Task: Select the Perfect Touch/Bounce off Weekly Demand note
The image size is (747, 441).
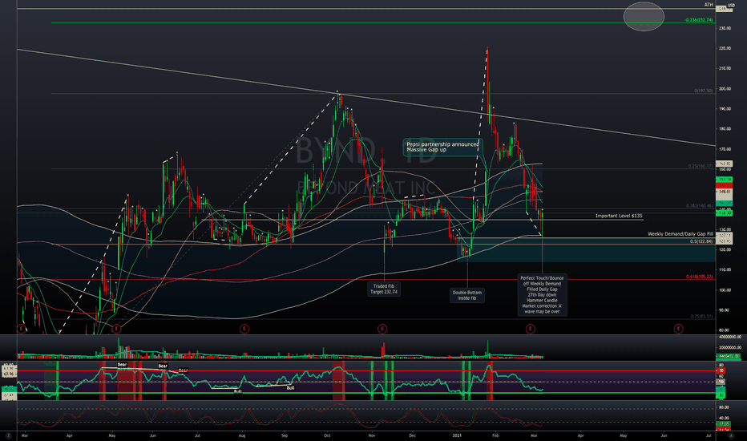Action: click(542, 294)
